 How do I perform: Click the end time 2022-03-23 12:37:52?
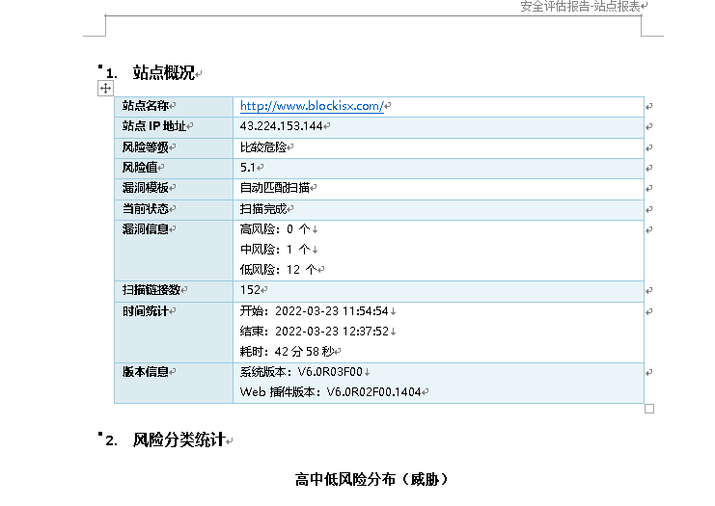[x=332, y=332]
